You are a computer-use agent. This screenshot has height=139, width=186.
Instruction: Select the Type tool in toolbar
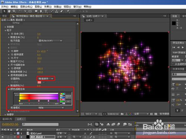click(46, 11)
